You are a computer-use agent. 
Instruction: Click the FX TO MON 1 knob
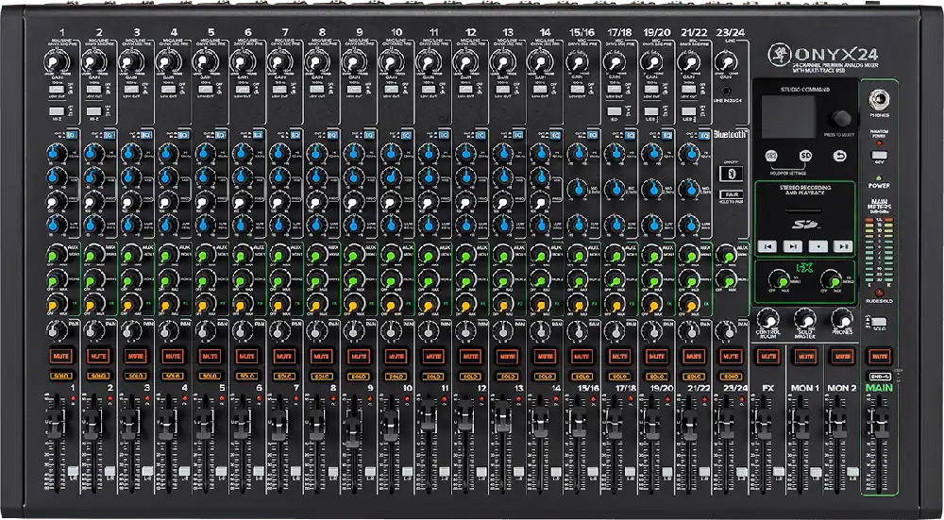779,280
